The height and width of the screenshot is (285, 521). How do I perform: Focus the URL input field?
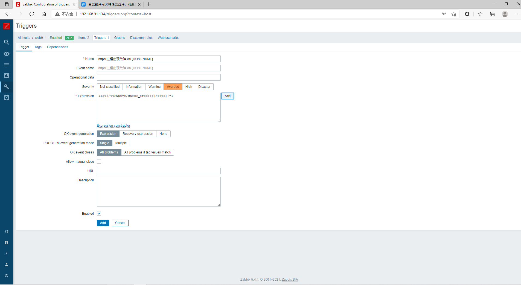(x=159, y=171)
